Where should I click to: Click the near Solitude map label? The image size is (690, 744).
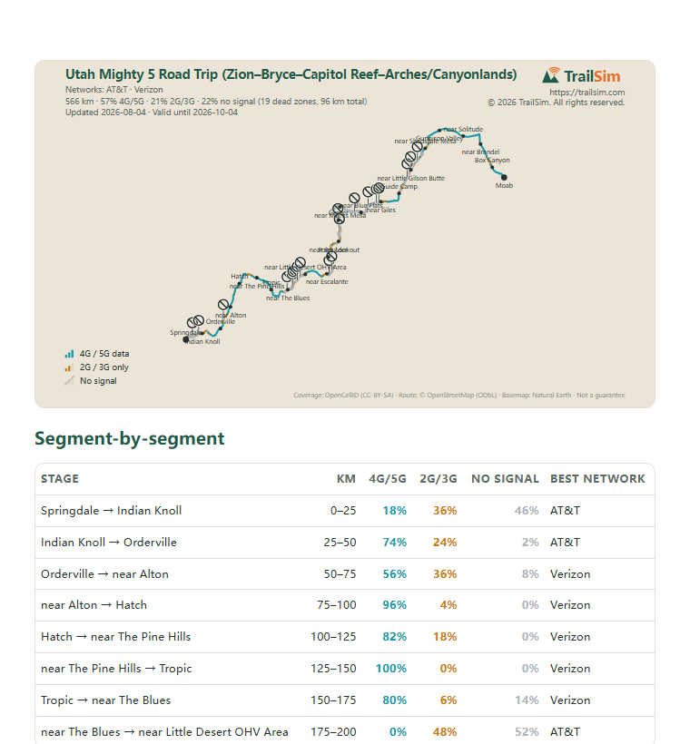point(463,129)
